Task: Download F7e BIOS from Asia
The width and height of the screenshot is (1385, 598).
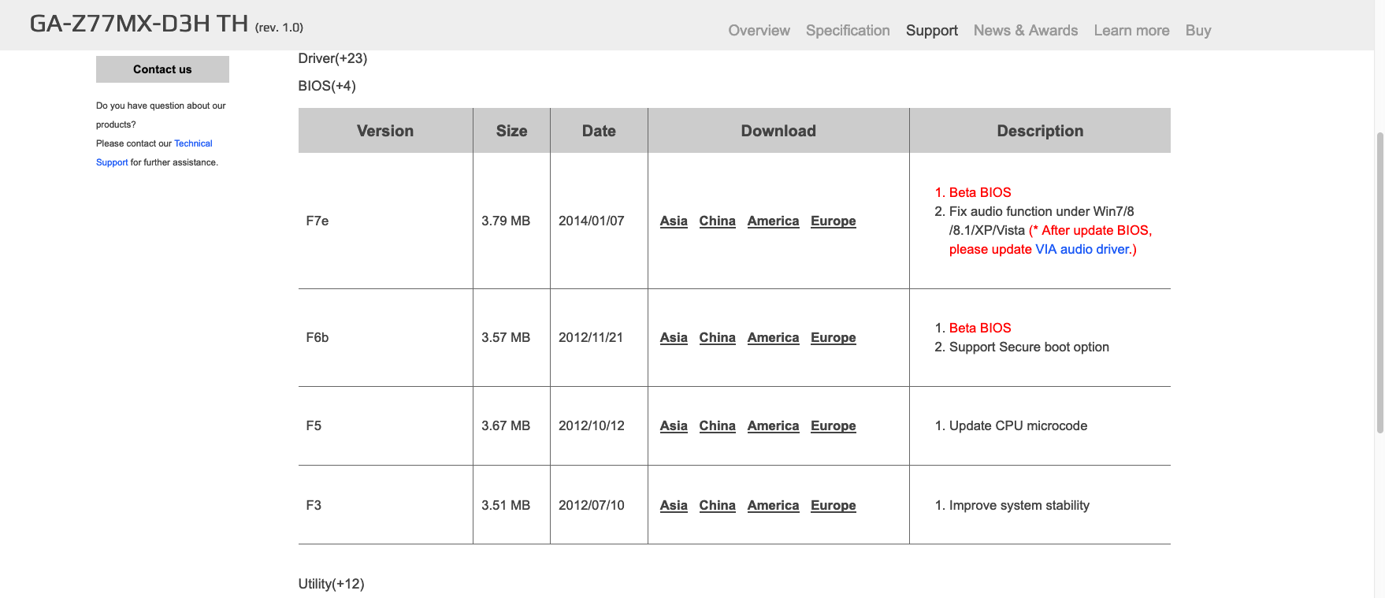Action: pos(674,221)
